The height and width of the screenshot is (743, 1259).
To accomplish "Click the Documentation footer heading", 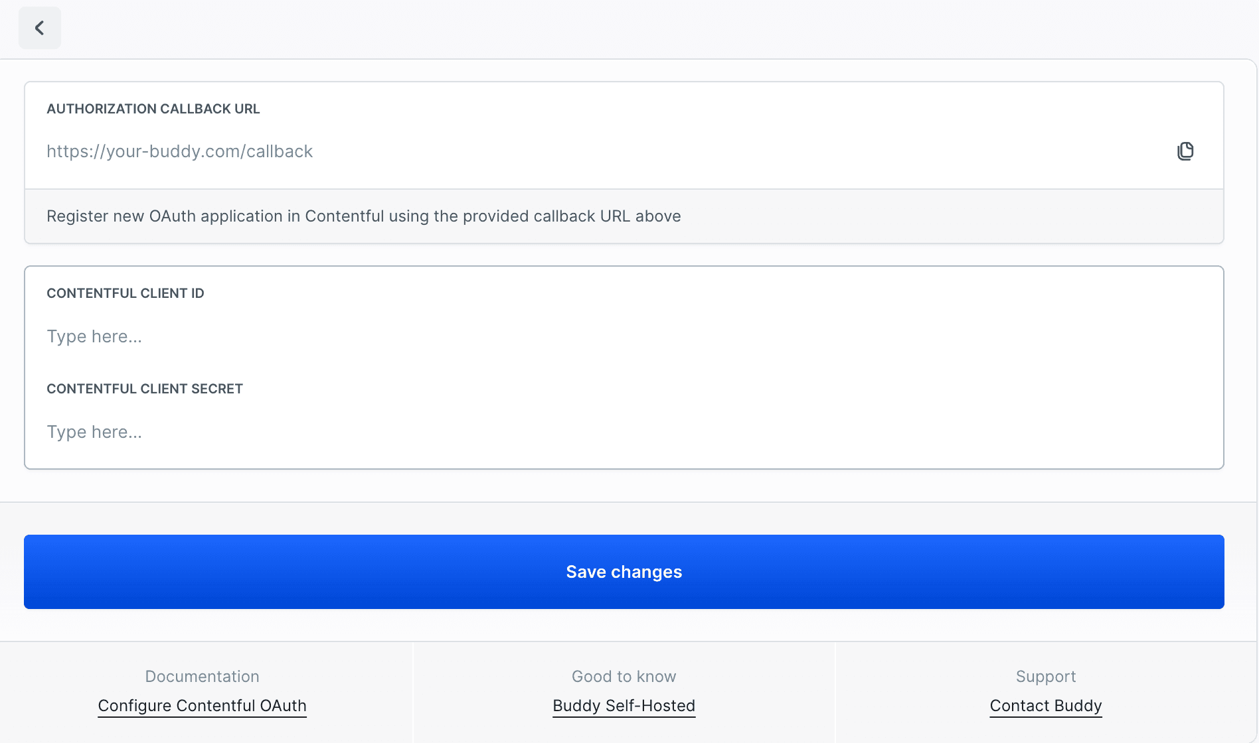I will [x=202, y=677].
